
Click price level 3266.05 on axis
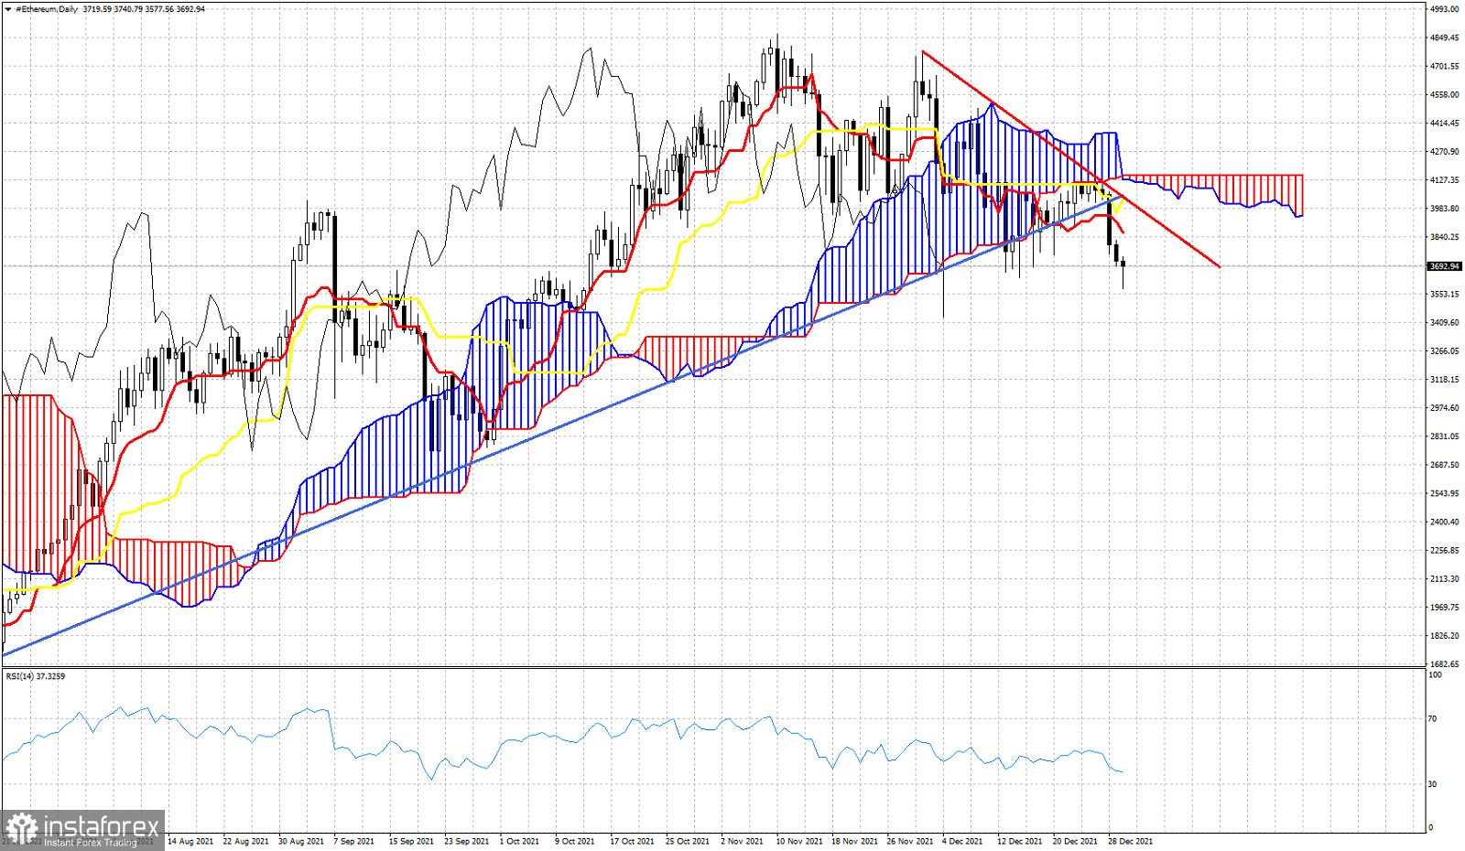pos(1445,350)
